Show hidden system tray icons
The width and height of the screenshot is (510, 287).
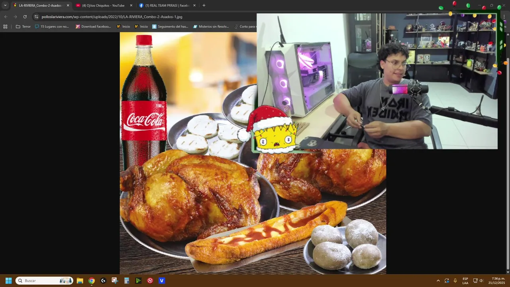click(438, 281)
